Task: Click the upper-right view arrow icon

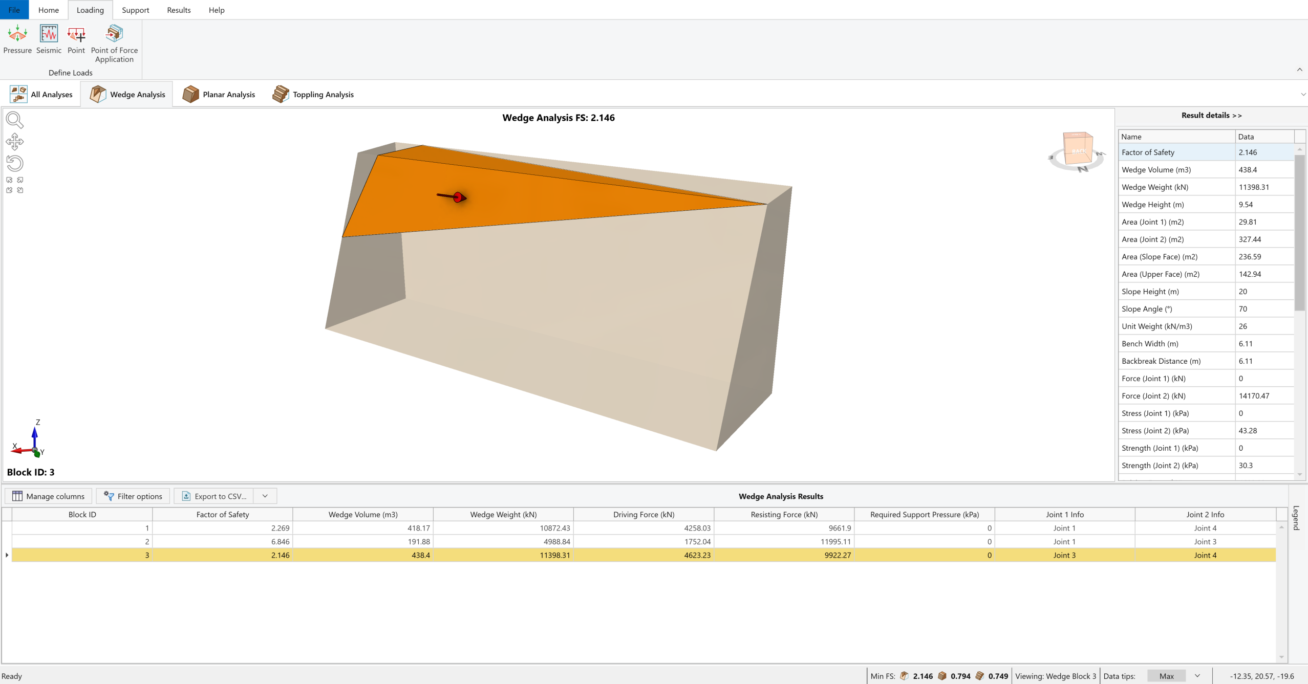Action: (x=20, y=180)
